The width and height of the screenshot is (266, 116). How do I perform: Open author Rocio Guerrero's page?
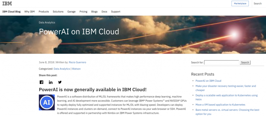(x=78, y=62)
